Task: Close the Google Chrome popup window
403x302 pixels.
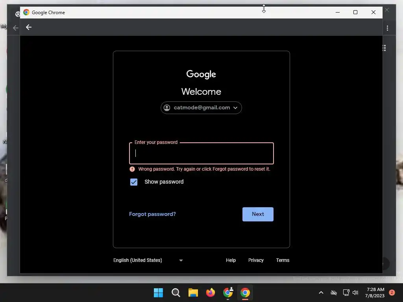Action: (373, 12)
